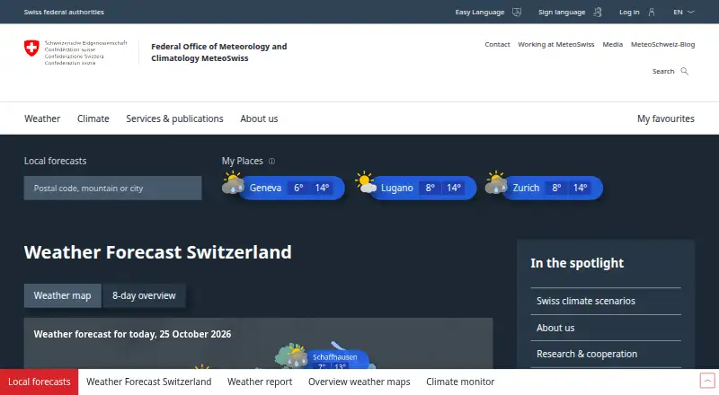Click the scroll-to-top arrow button
The height and width of the screenshot is (395, 719).
tap(707, 381)
